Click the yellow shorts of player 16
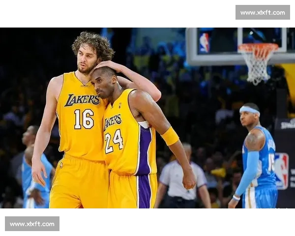Image resolution: width=295 pixels, height=236 pixels. pyautogui.click(x=79, y=182)
